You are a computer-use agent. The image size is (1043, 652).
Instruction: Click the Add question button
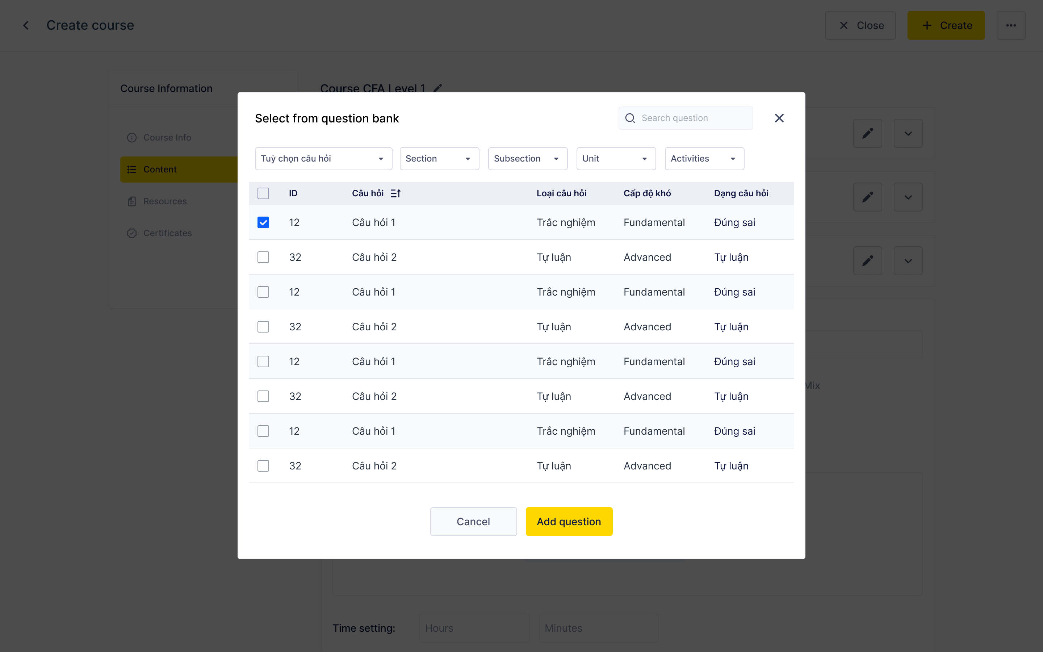(569, 521)
